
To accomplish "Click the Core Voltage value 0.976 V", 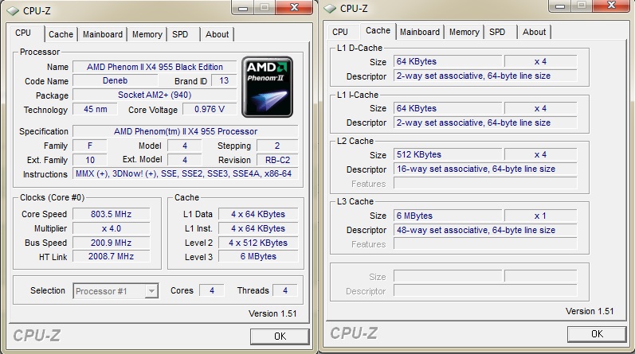I will (x=210, y=109).
